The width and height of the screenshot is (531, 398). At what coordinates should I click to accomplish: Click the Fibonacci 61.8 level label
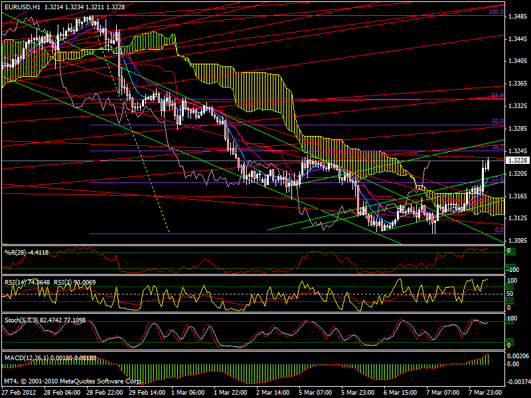point(497,96)
